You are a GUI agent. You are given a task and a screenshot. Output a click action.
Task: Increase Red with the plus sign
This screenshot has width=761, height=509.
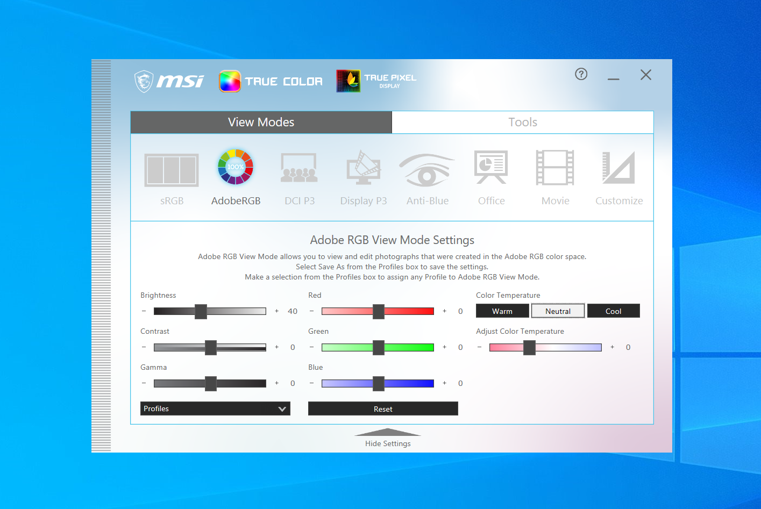pyautogui.click(x=445, y=311)
